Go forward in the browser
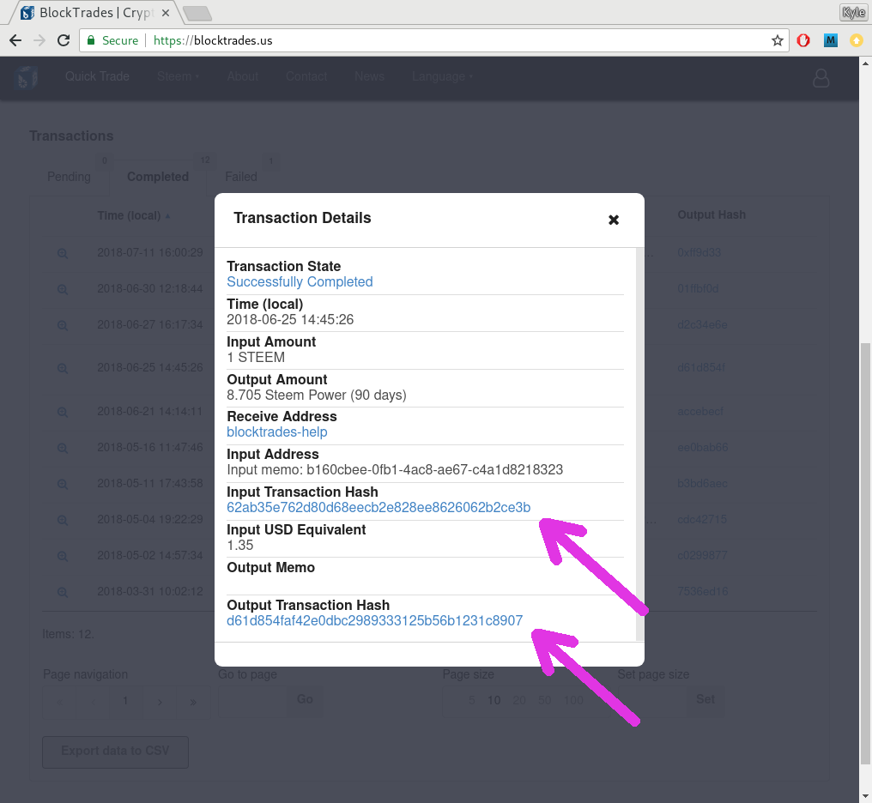The image size is (872, 803). pos(39,40)
